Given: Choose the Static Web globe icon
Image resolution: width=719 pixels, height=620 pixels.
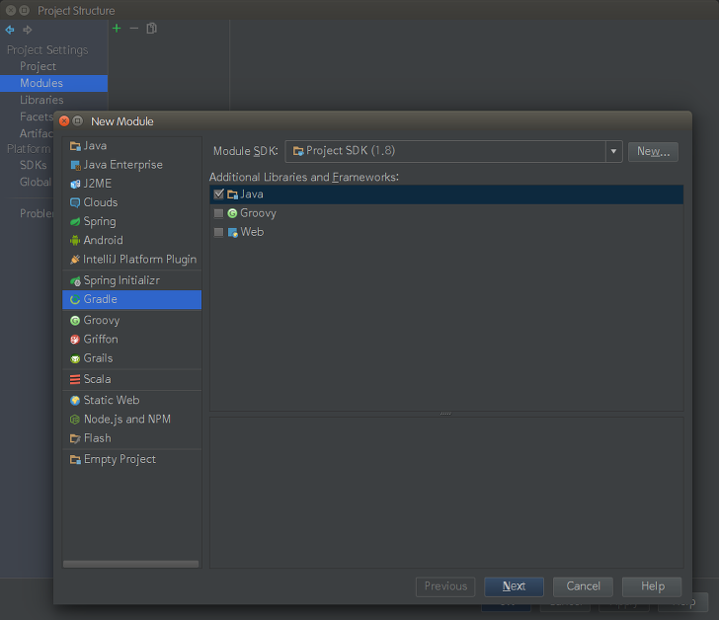Looking at the screenshot, I should (75, 401).
